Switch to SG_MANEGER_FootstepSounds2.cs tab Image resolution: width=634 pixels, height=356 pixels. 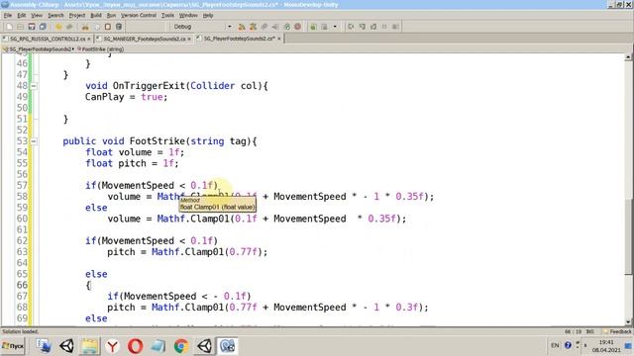pyautogui.click(x=145, y=39)
